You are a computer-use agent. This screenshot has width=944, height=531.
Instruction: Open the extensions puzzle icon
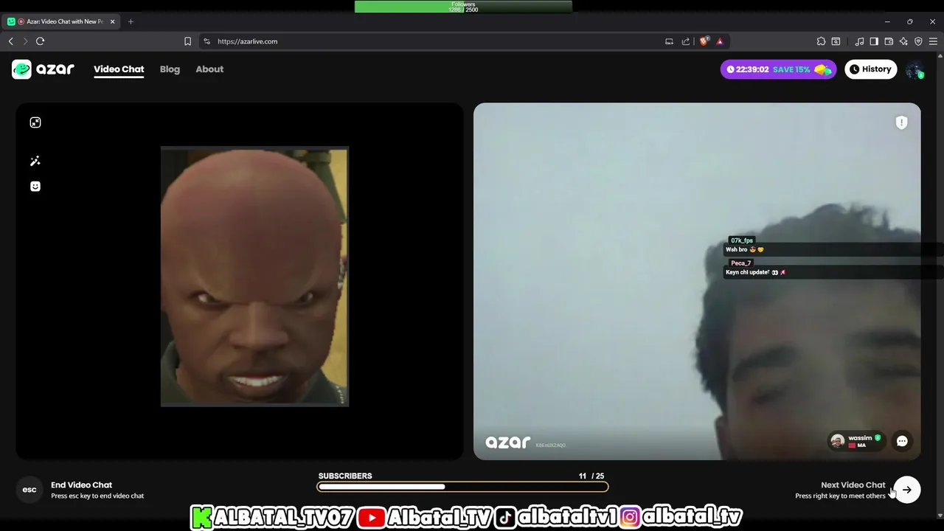(x=821, y=41)
